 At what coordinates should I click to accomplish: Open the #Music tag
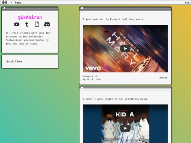[163, 78]
